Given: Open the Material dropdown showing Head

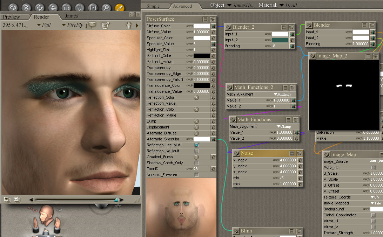Looking at the screenshot, I should [x=281, y=5].
